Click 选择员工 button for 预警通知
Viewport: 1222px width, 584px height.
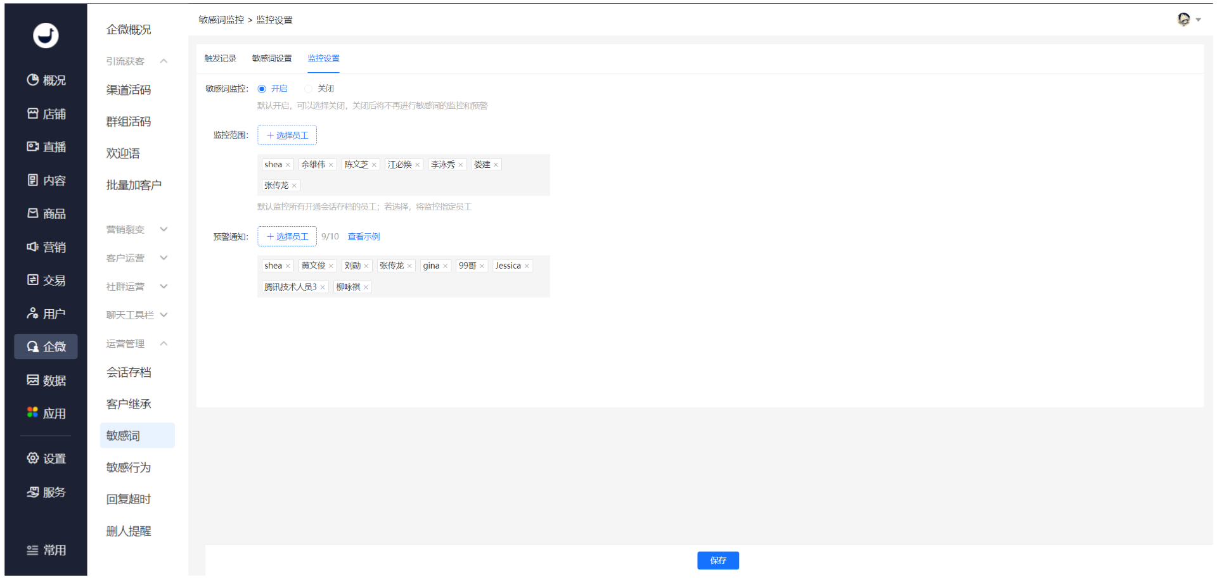[x=287, y=236]
